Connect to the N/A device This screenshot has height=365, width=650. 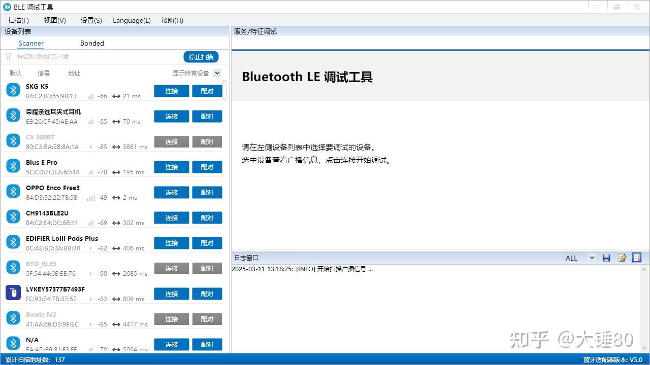[172, 344]
